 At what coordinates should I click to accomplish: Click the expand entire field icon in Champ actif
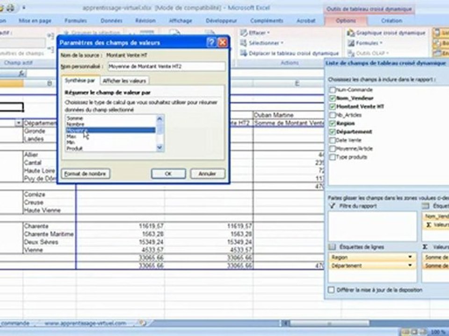click(51, 35)
